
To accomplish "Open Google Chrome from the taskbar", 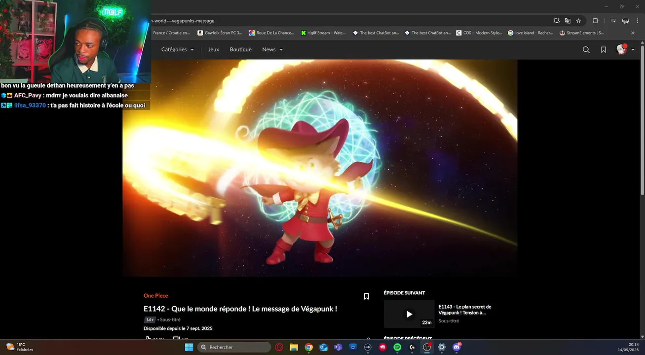I will click(308, 347).
